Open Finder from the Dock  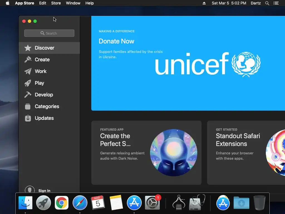pos(25,203)
